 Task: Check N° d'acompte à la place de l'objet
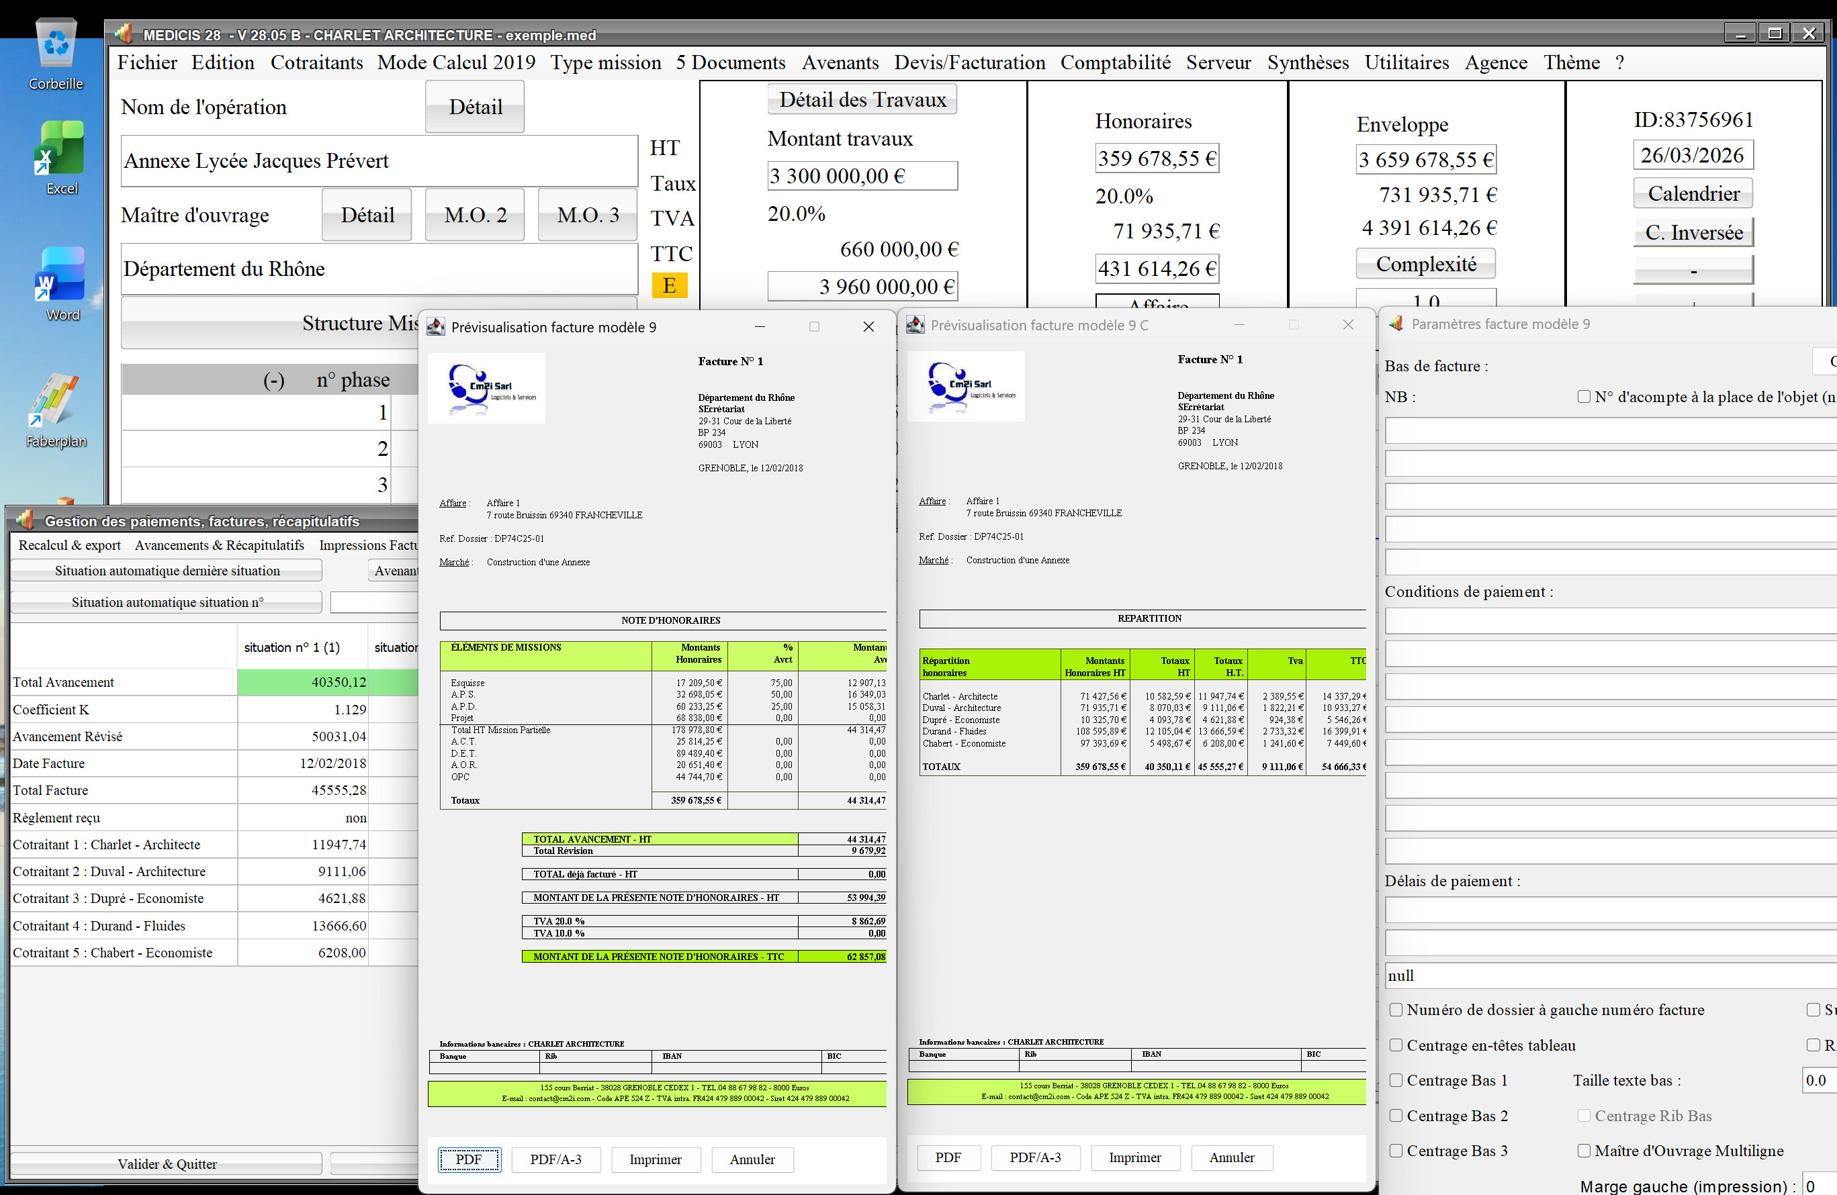pos(1584,397)
